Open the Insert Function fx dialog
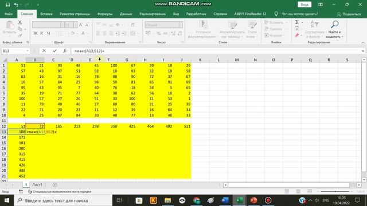 point(65,51)
